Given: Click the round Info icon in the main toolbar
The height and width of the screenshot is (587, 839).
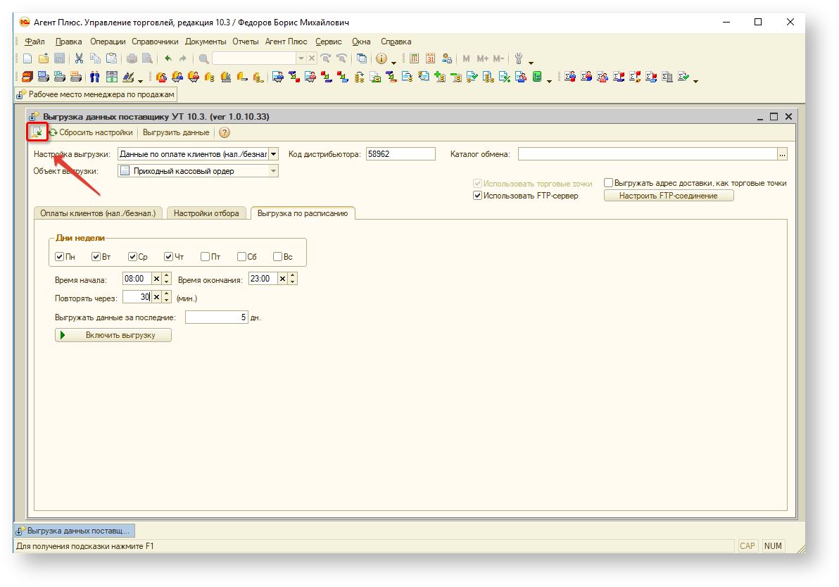Looking at the screenshot, I should [x=381, y=58].
